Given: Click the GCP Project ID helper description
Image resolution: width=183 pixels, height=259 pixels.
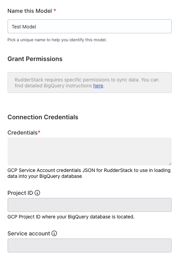Looking at the screenshot, I should 71,217.
